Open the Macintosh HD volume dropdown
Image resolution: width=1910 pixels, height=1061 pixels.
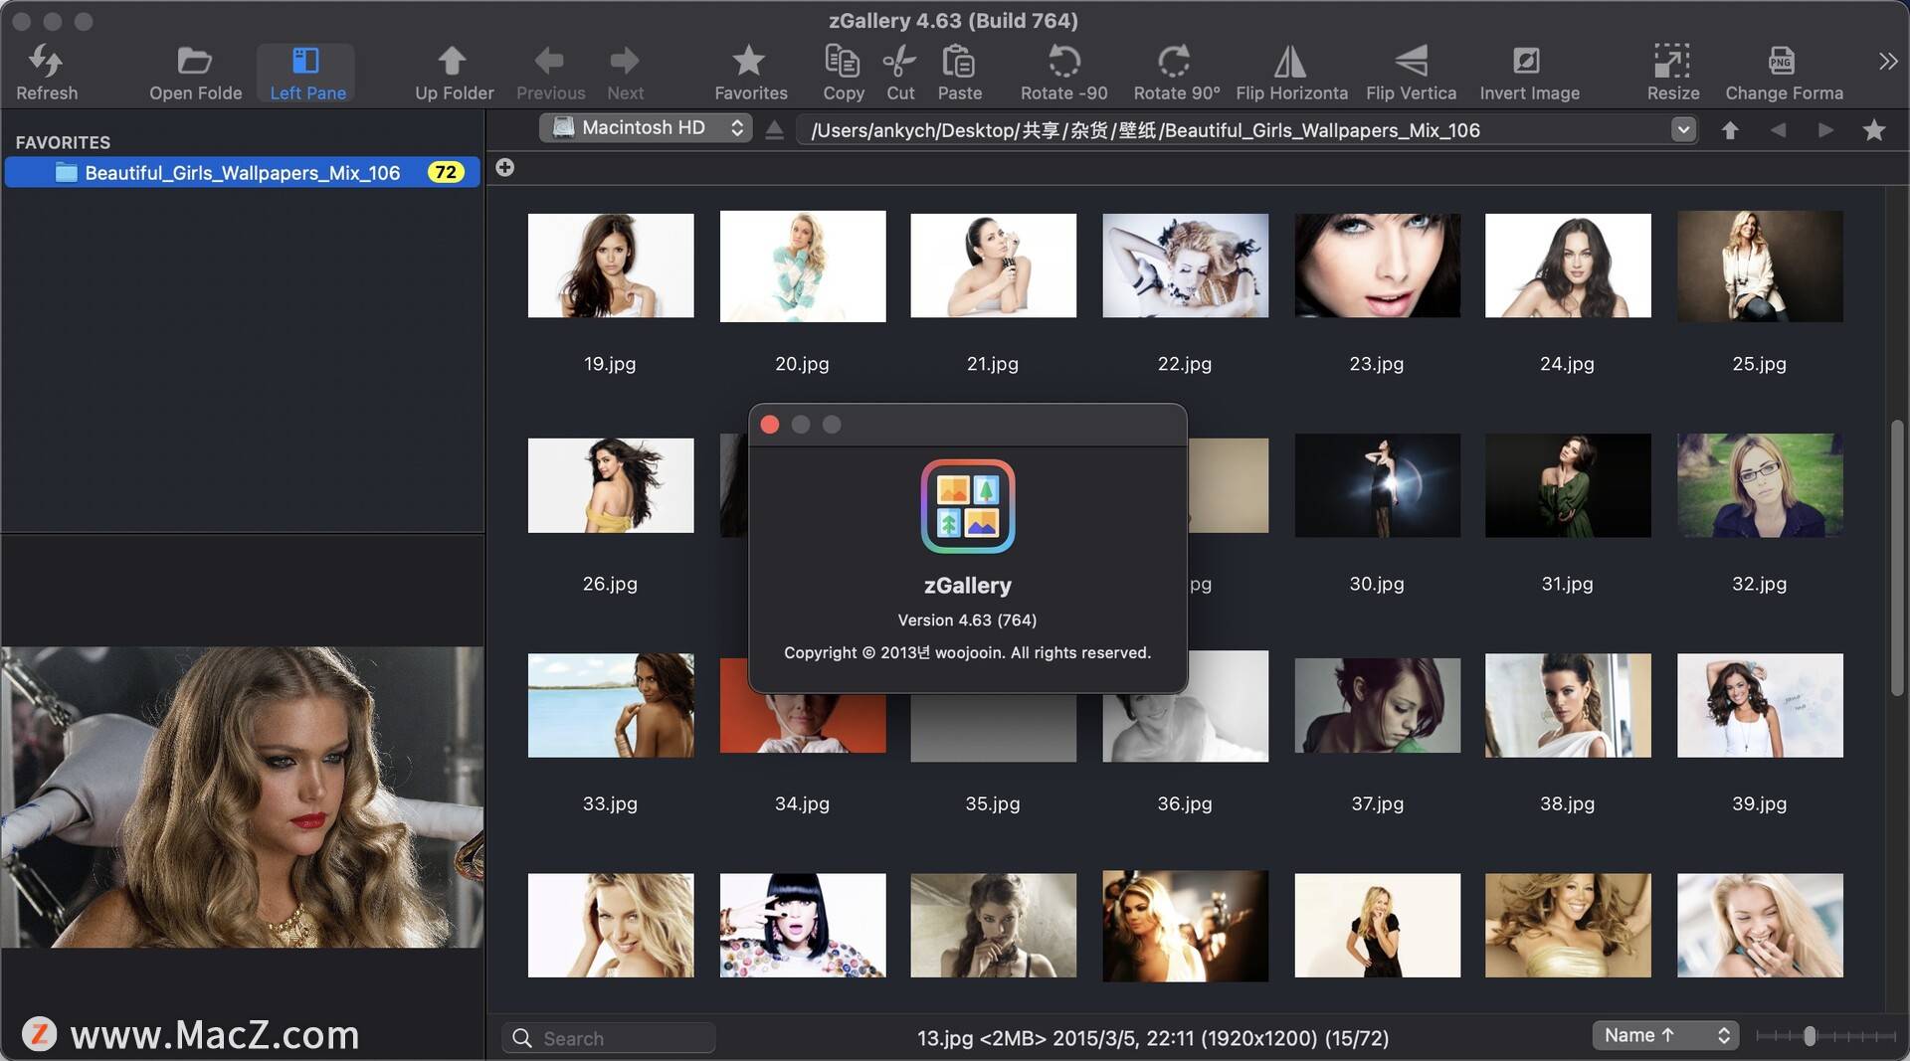646,128
